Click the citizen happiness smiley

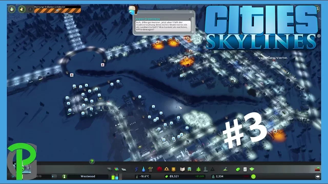[253, 176]
